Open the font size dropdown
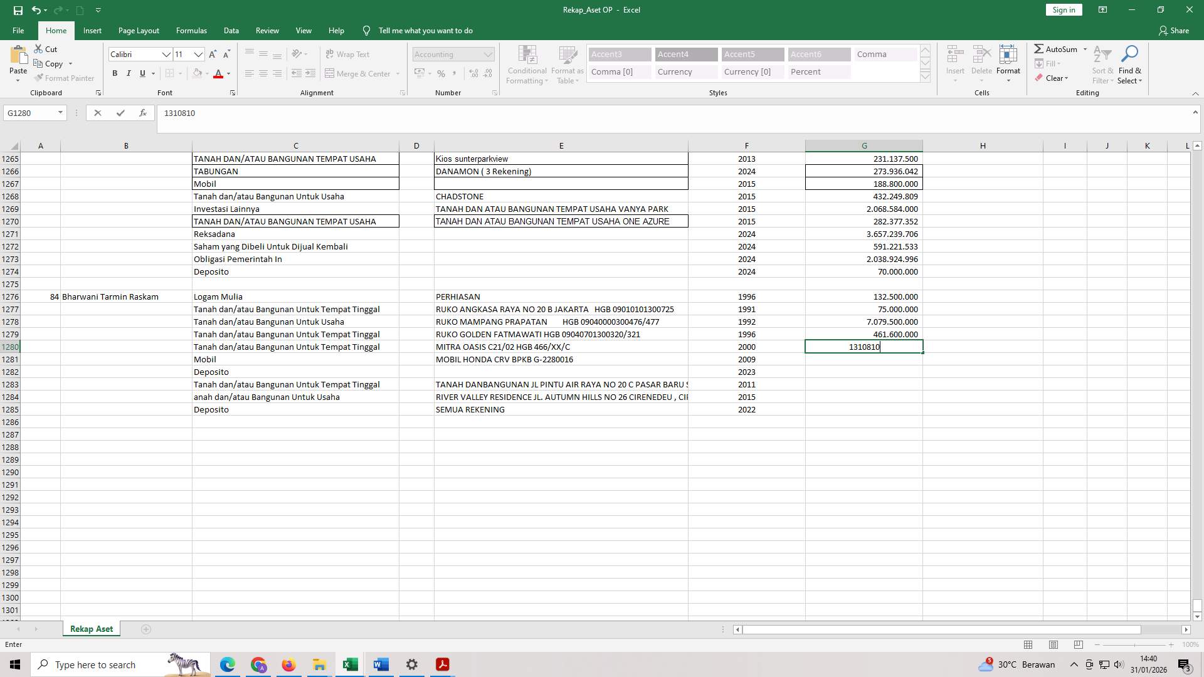Image resolution: width=1204 pixels, height=677 pixels. pos(199,55)
